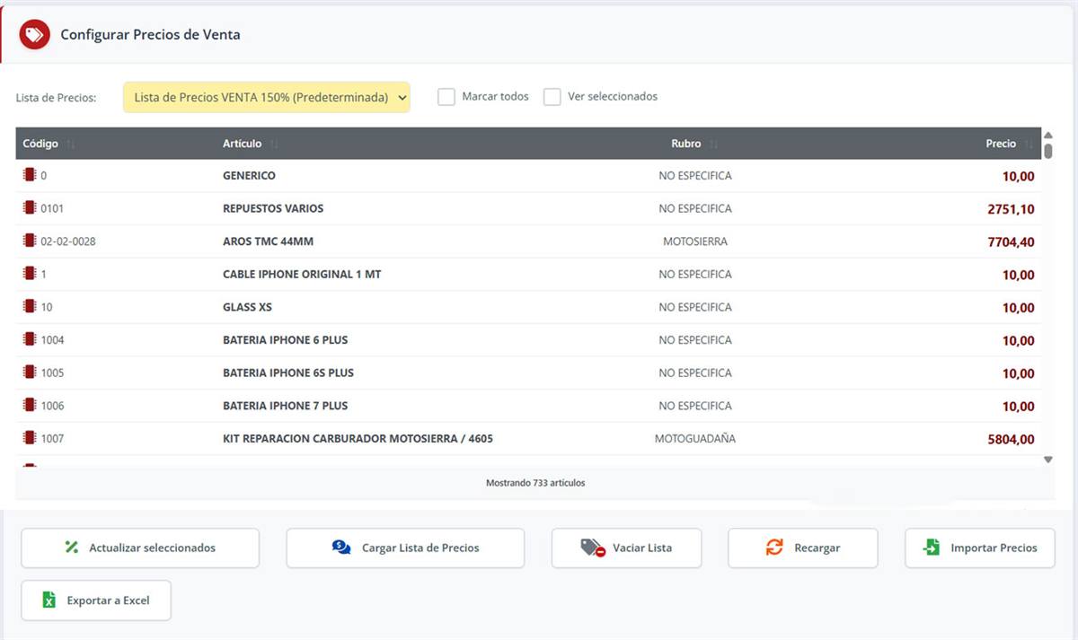Toggle the Ver seleccionados checkbox

point(552,97)
